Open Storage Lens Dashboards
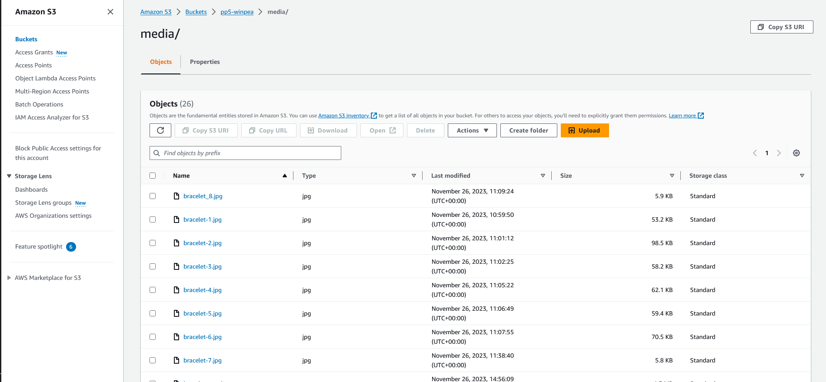Image resolution: width=826 pixels, height=382 pixels. click(x=31, y=189)
